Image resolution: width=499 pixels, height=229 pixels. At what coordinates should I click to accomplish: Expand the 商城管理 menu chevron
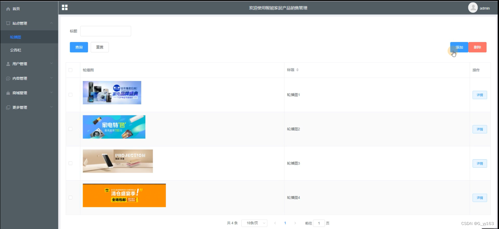click(51, 92)
